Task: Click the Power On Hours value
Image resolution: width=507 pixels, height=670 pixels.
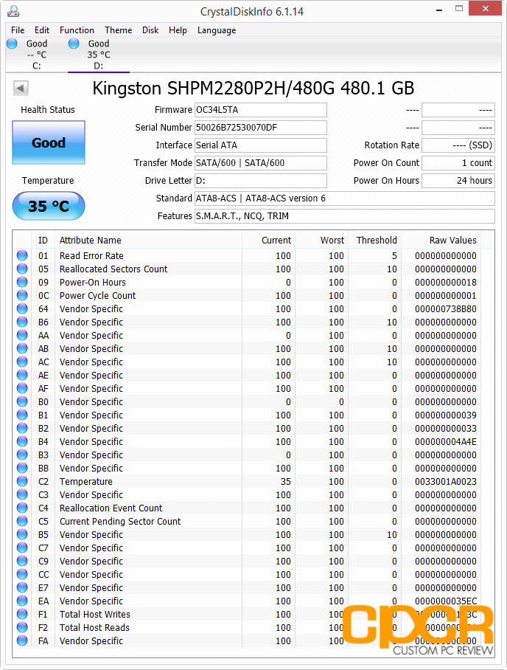Action: (458, 181)
